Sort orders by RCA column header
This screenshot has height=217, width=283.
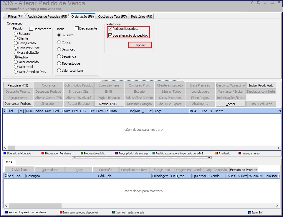(x=195, y=111)
